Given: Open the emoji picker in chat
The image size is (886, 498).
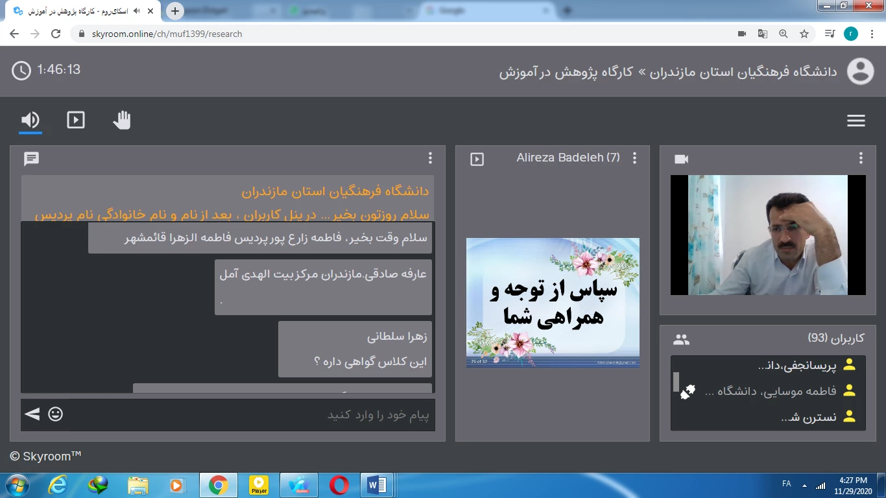Looking at the screenshot, I should 56,414.
